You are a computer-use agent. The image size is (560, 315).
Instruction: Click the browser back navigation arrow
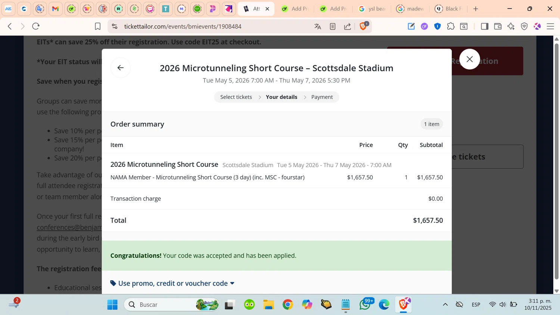(10, 26)
